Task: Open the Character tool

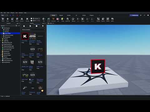Action: (x=53, y=19)
